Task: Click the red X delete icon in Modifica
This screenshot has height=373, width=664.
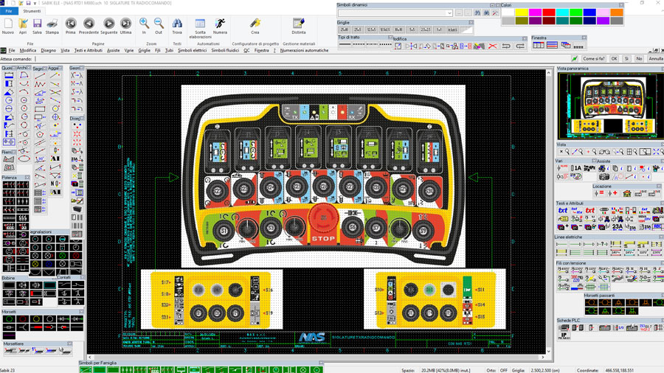Action: pos(492,46)
